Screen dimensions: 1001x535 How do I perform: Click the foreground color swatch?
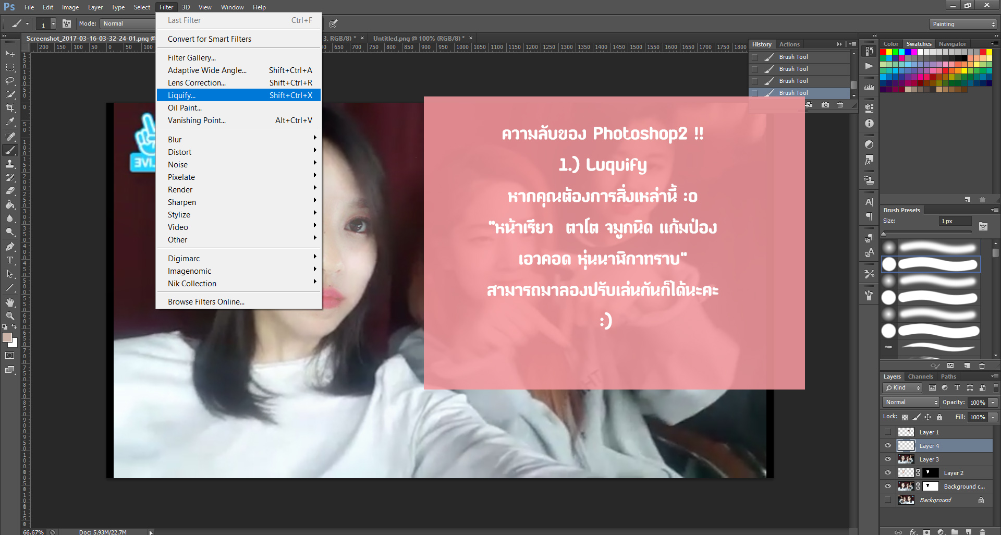(7, 337)
